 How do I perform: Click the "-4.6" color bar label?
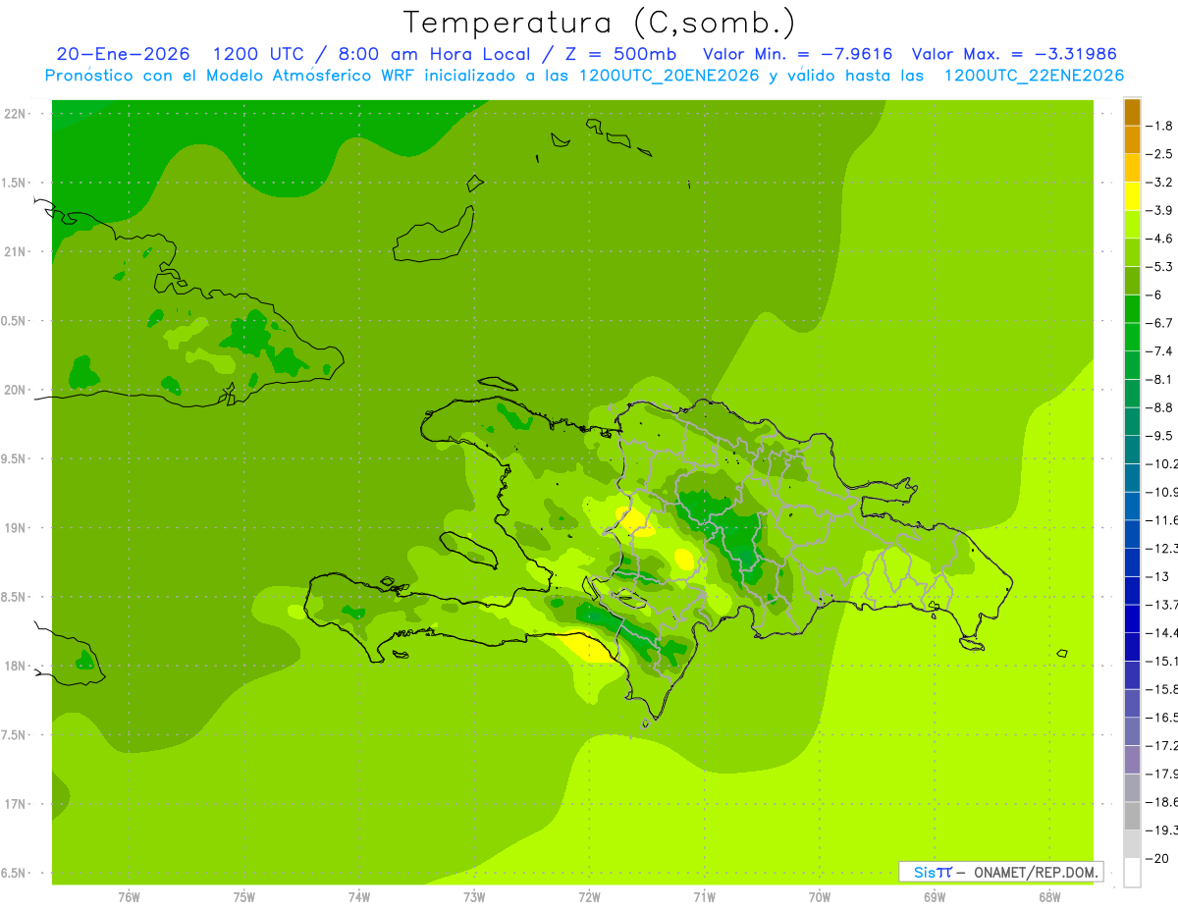click(x=1158, y=239)
